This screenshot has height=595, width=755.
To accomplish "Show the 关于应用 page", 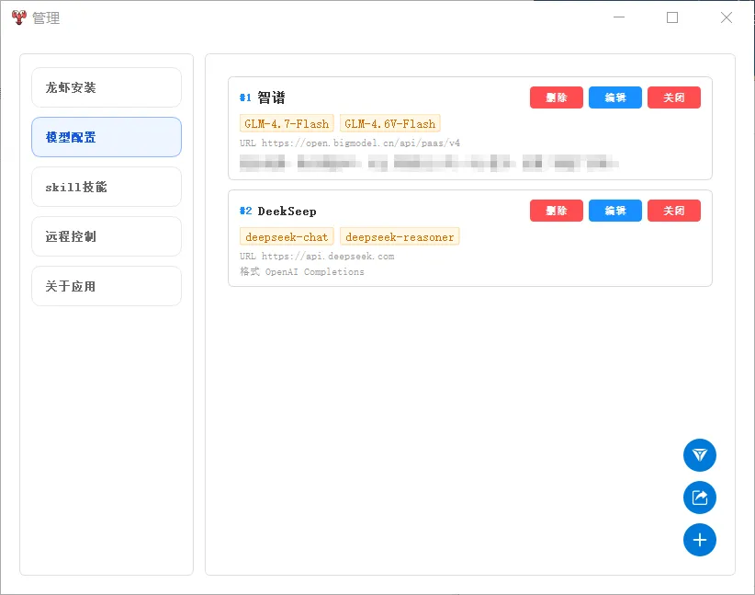I will click(x=107, y=286).
